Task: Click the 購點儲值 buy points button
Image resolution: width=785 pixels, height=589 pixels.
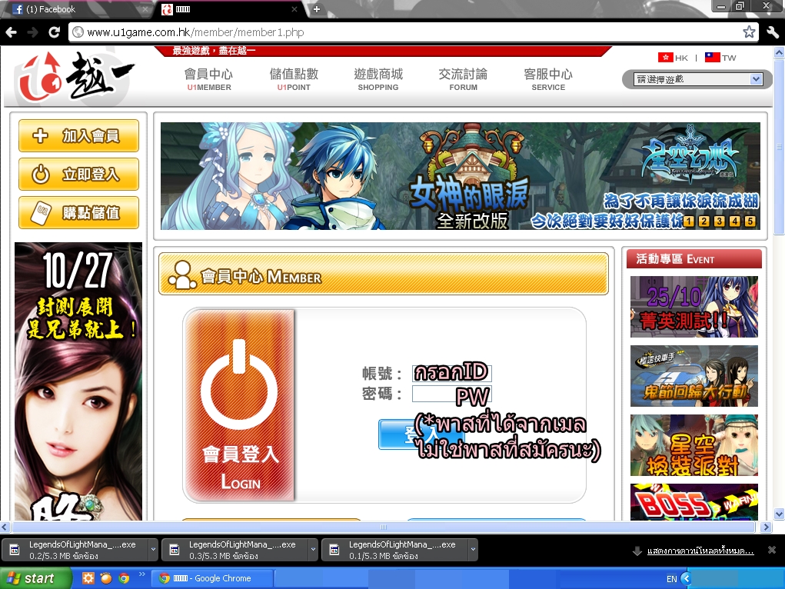Action: [x=78, y=212]
